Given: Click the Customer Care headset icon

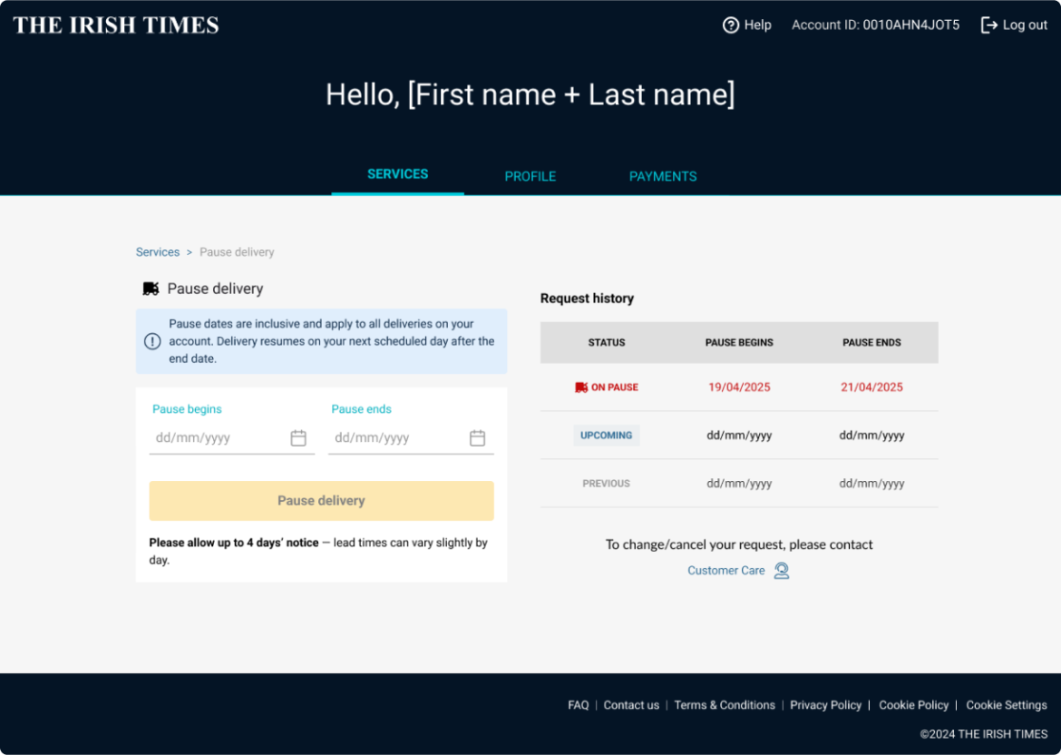Looking at the screenshot, I should 782,571.
